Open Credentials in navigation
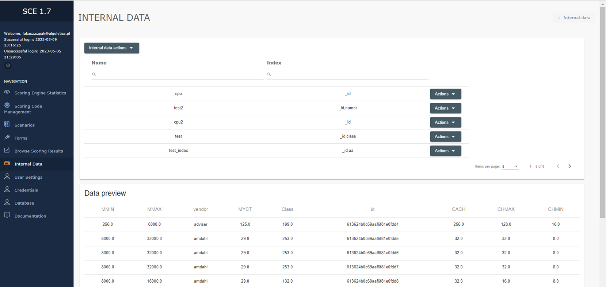 pyautogui.click(x=26, y=190)
